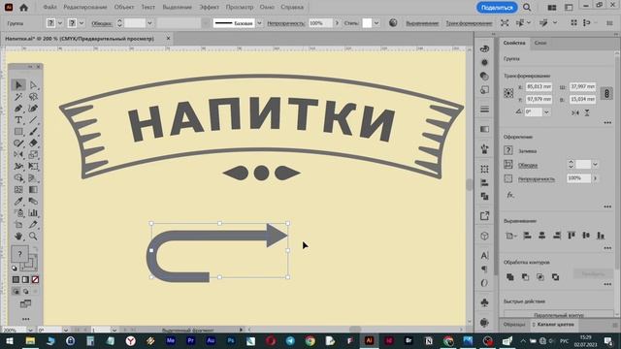Apply Gradient mode button in tools panel
621x349 pixels.
[x=26, y=280]
